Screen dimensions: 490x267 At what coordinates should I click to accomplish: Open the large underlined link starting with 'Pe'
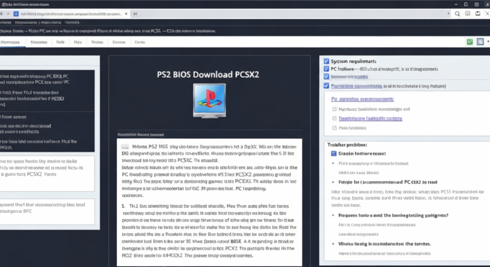pyautogui.click(x=362, y=99)
